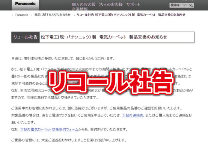Click the magnifier search icon
Screen dimensions: 208x143
pos(191,6)
